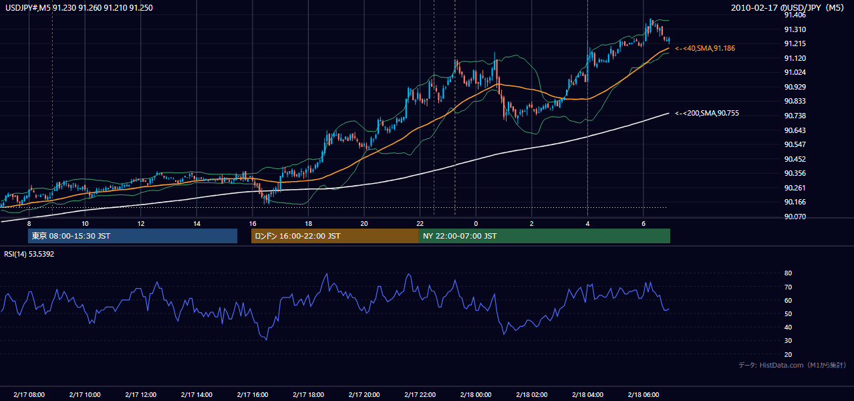Screen dimensions: 854x401
Task: Click the date label 2/17 10:00
Action: (x=85, y=395)
